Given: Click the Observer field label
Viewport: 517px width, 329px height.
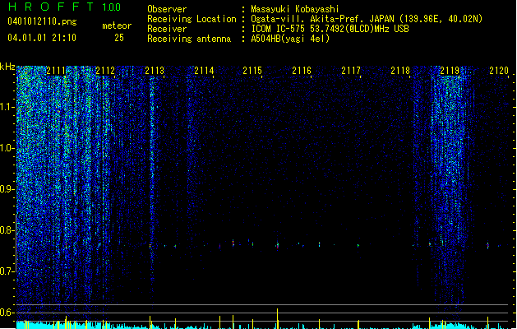Looking at the screenshot, I should pos(167,9).
